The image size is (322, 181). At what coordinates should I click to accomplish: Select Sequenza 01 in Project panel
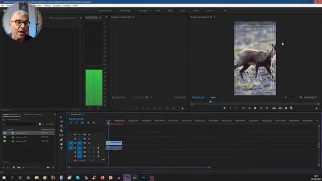coord(21,137)
